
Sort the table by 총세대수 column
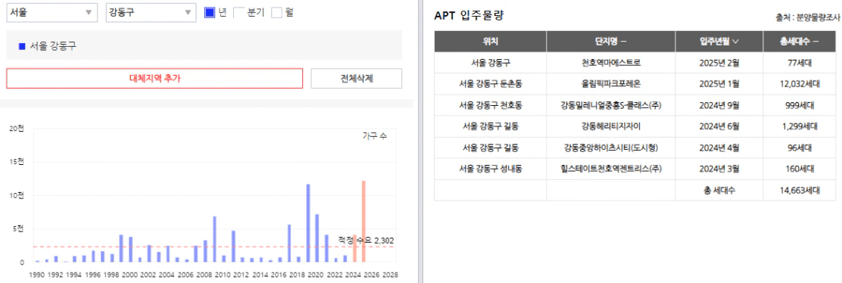tap(799, 42)
